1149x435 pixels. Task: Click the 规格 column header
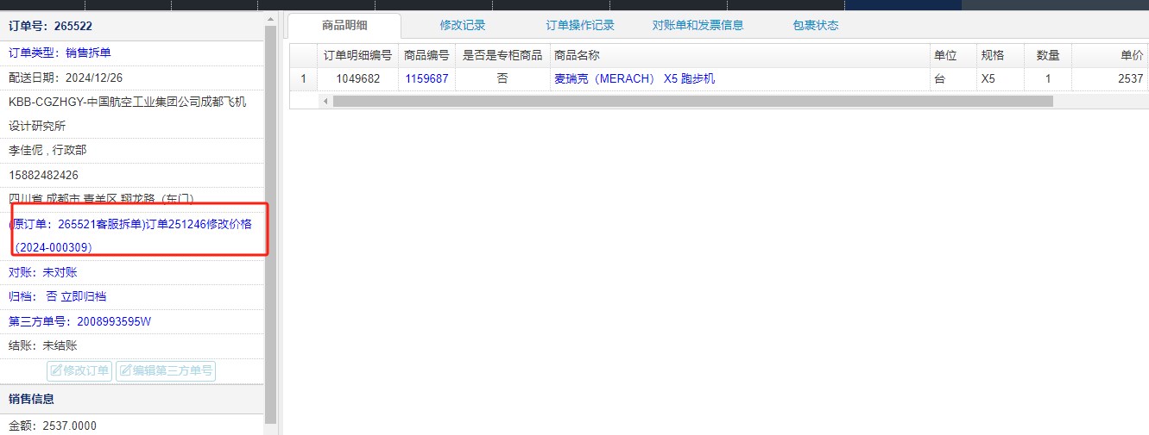[x=1001, y=55]
